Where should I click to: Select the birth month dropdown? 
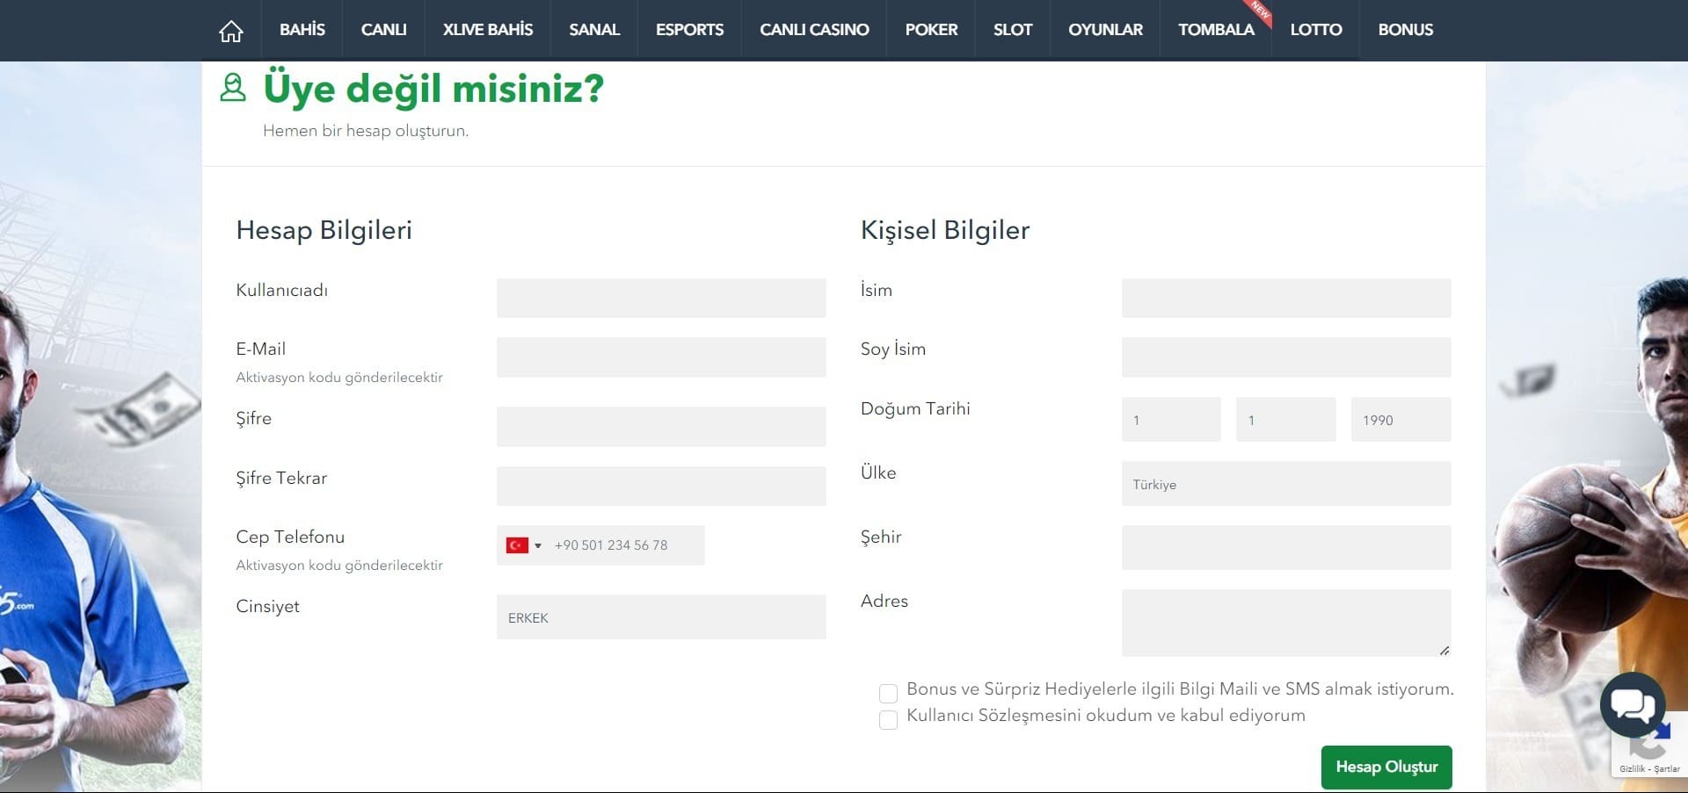(x=1285, y=420)
